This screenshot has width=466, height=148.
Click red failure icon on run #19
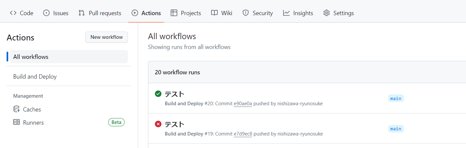pyautogui.click(x=158, y=124)
